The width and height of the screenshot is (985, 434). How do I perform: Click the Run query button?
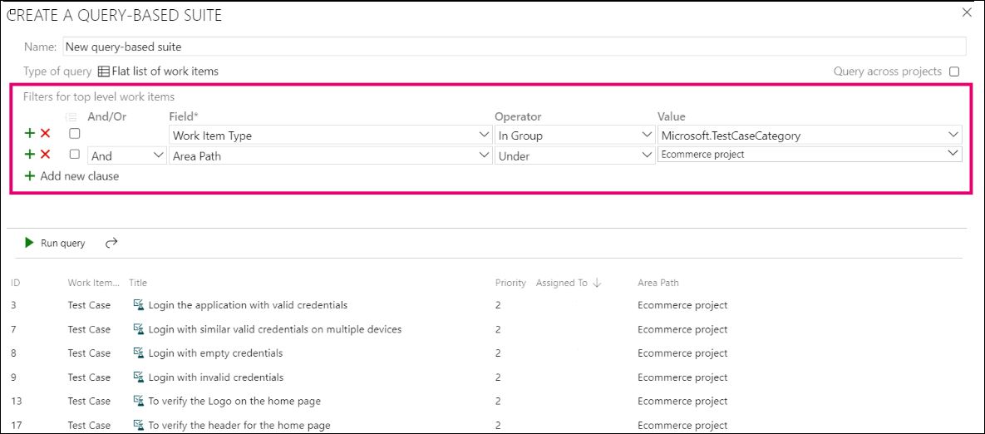[x=55, y=243]
